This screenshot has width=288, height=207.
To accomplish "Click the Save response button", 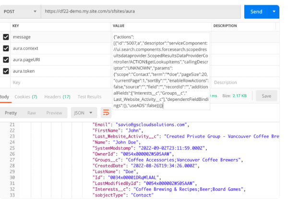I will point(266,96).
